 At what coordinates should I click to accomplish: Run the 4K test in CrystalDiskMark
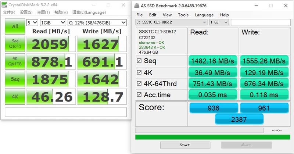coord(15,96)
